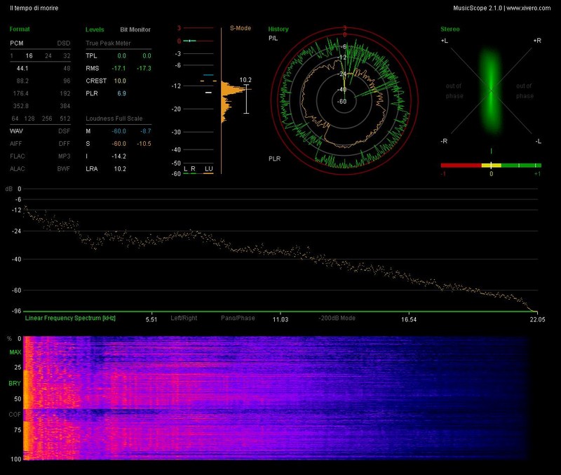Click the LU label under the meter
The height and width of the screenshot is (475, 561).
(208, 168)
